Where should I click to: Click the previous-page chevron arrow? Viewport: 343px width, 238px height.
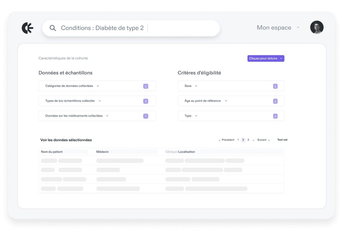220,140
